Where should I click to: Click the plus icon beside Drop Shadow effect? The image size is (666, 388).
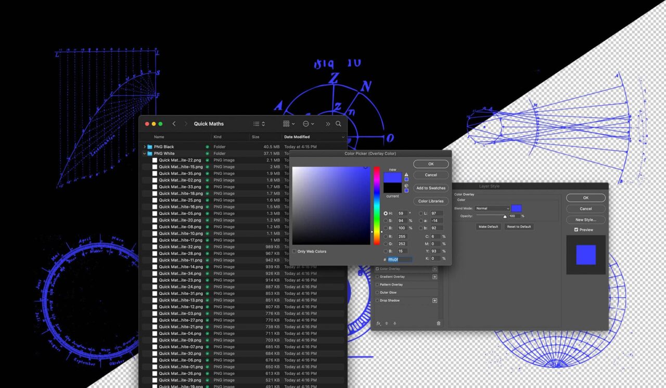point(435,301)
